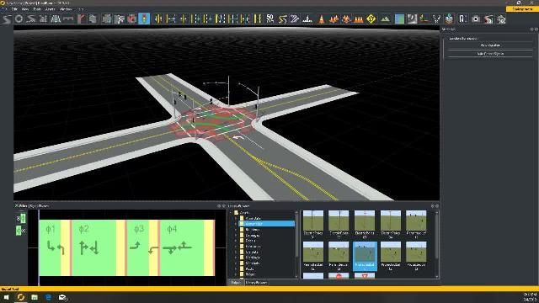Select the speed limit 50 tool icon

point(269,19)
